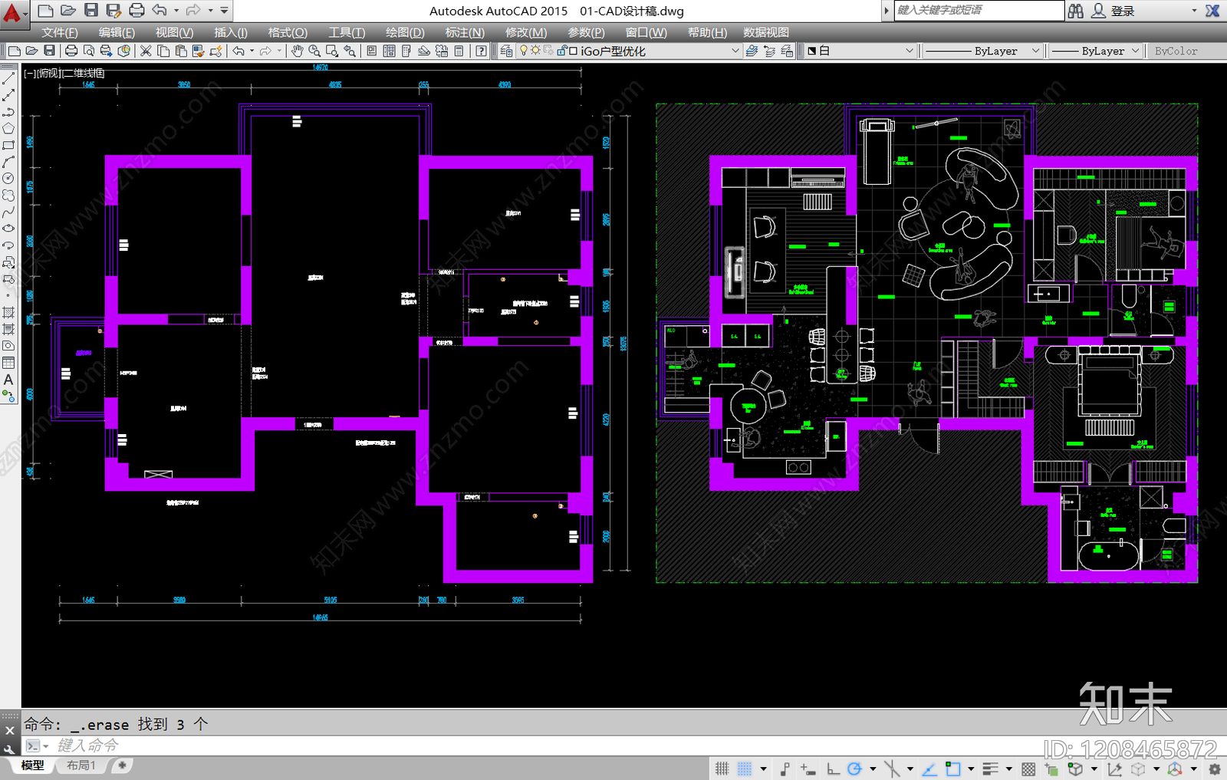This screenshot has width=1227, height=780.
Task: Open the Layer Properties Manager
Action: [506, 51]
